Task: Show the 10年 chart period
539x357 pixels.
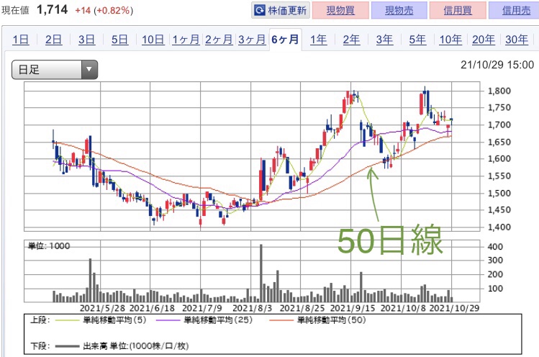Action: point(450,40)
